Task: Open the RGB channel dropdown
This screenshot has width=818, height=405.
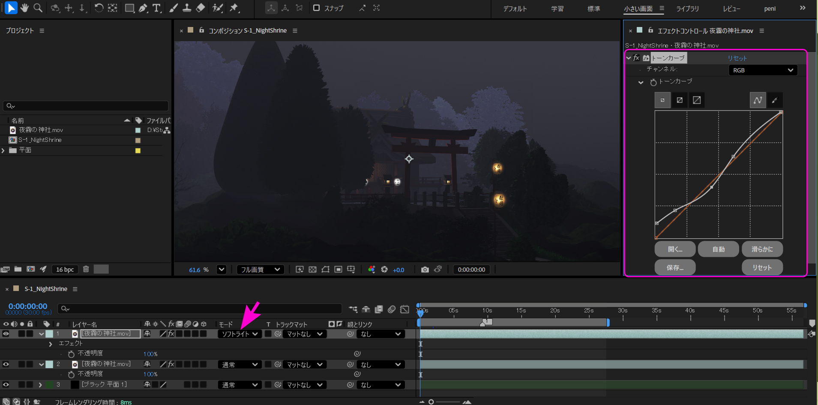Action: [763, 70]
